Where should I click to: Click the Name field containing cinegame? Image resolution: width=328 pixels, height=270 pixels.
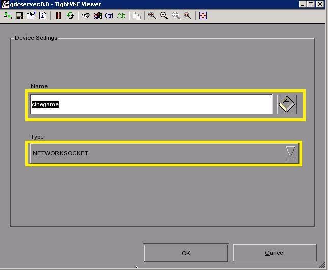pos(151,104)
